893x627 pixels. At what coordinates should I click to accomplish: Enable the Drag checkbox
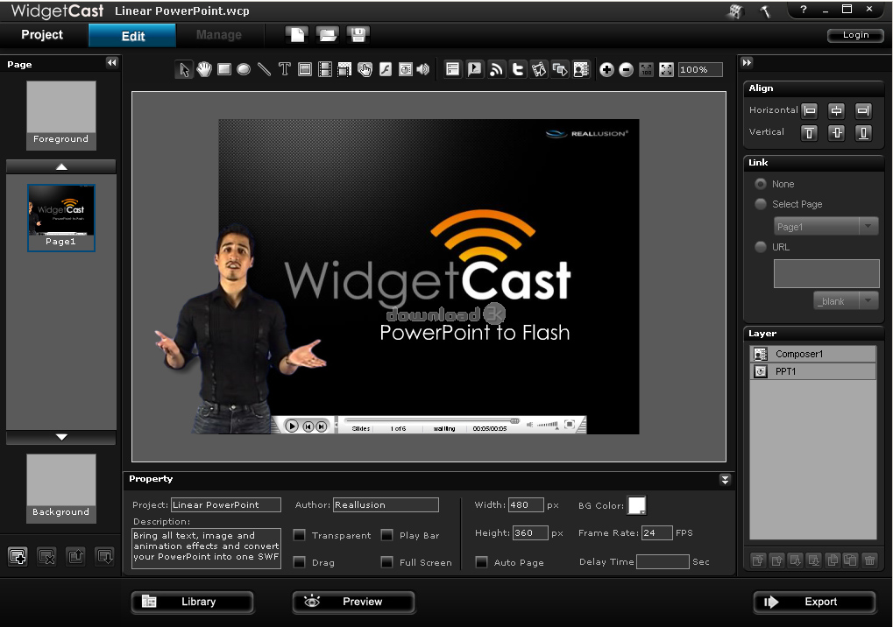300,562
